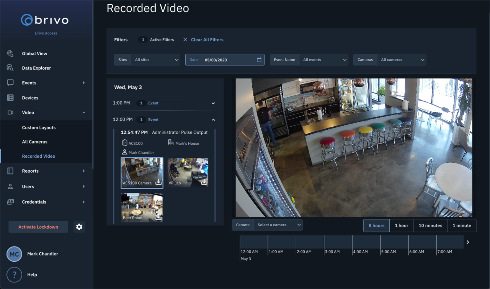Click the Clear All Filters link
This screenshot has width=490, height=289.
(x=207, y=40)
